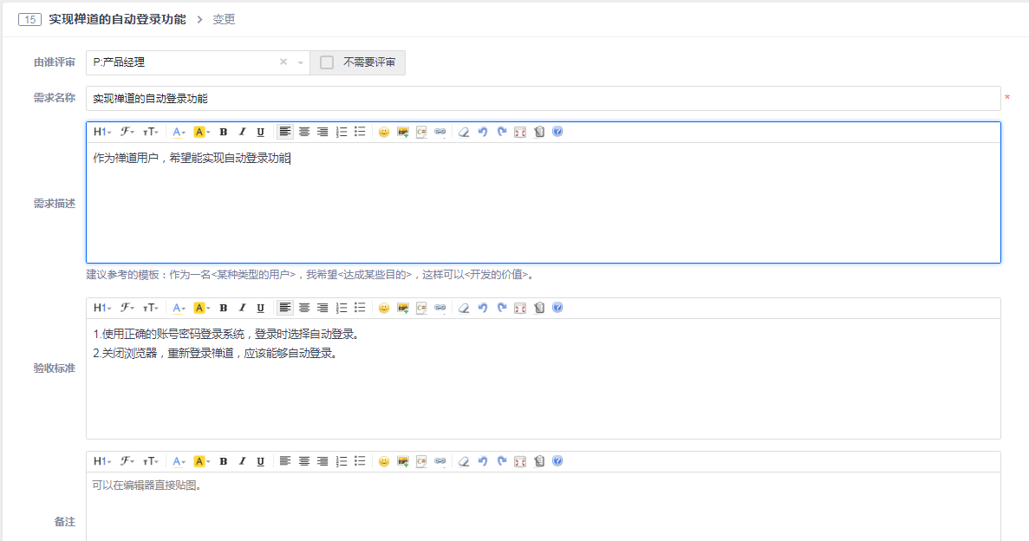
Task: Insert bullet list in 需求描述 editor
Action: click(360, 132)
